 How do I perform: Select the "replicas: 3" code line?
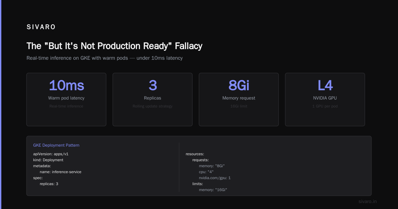click(49, 184)
